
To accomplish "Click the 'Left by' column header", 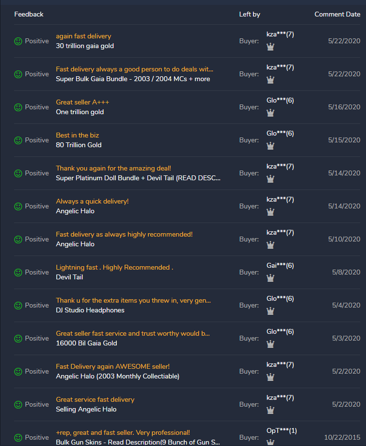I will tap(250, 14).
